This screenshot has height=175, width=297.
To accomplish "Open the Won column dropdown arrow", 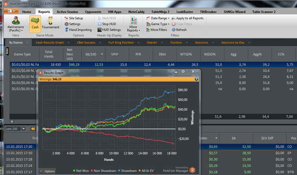I will (216, 138).
